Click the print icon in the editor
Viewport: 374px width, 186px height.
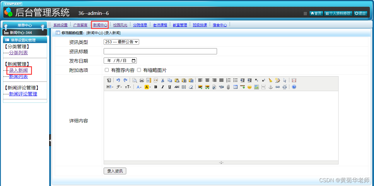[x=141, y=80]
